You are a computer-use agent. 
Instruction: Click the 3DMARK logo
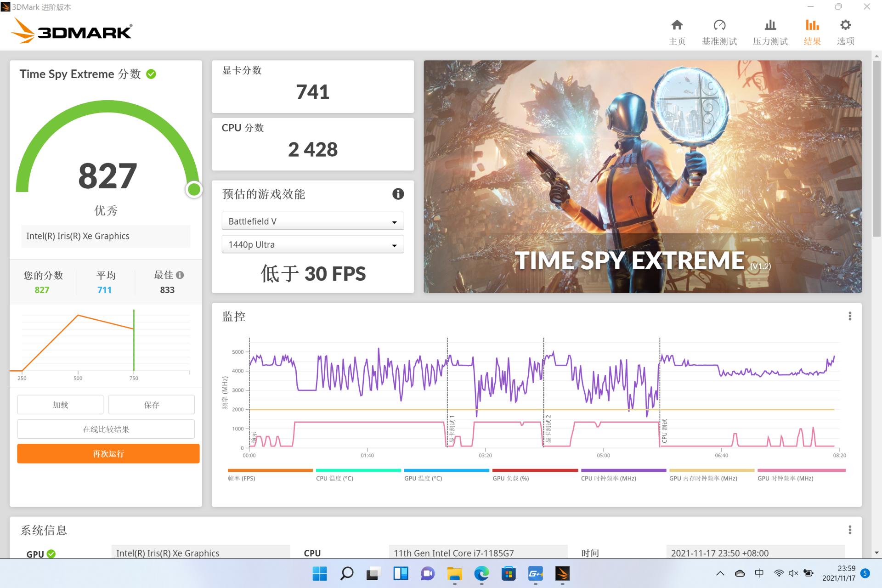[71, 31]
